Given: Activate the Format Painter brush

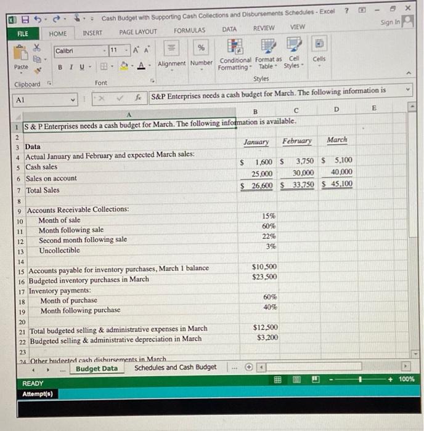Looking at the screenshot, I should coord(38,70).
